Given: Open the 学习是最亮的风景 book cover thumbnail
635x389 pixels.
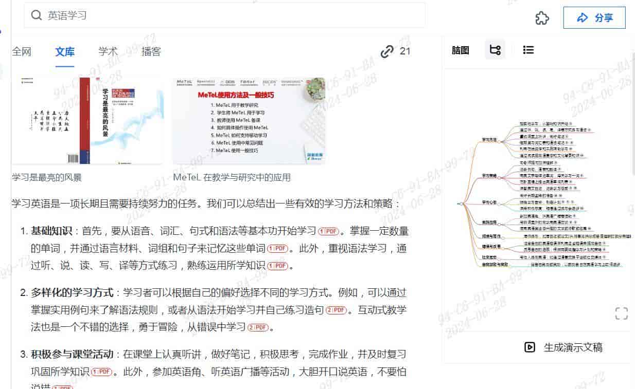Looking at the screenshot, I should pos(87,121).
